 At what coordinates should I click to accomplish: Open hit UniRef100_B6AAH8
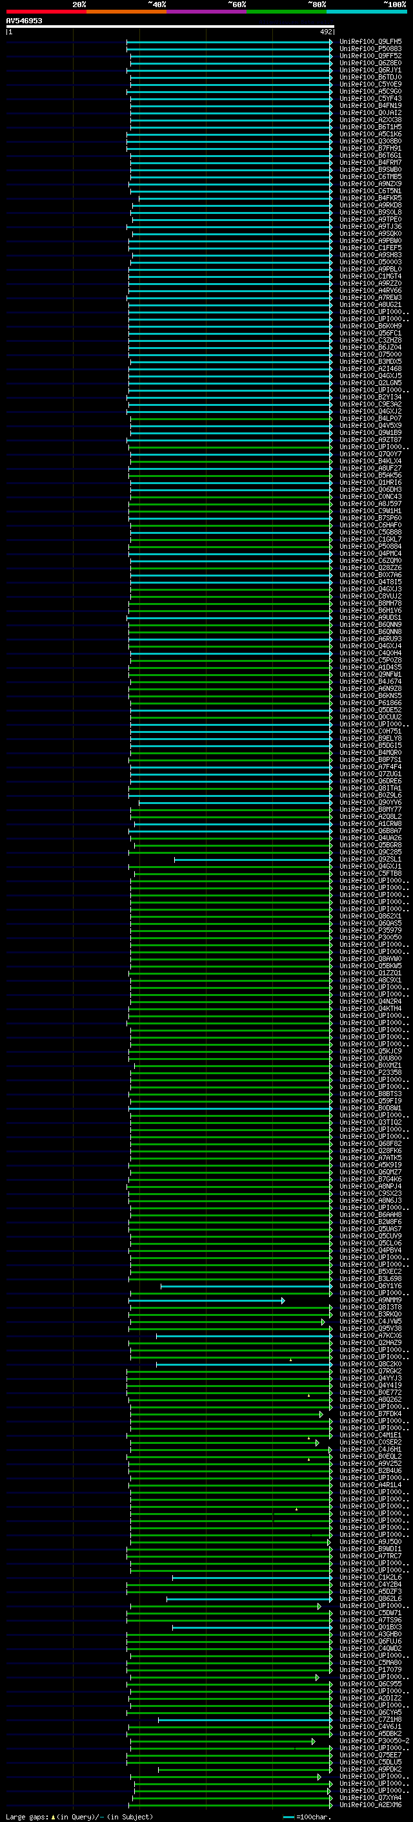coord(370,1214)
